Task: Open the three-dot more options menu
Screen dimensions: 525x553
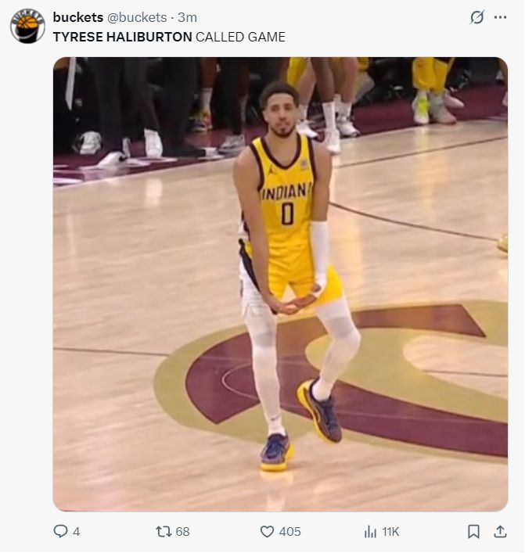Action: 501,17
